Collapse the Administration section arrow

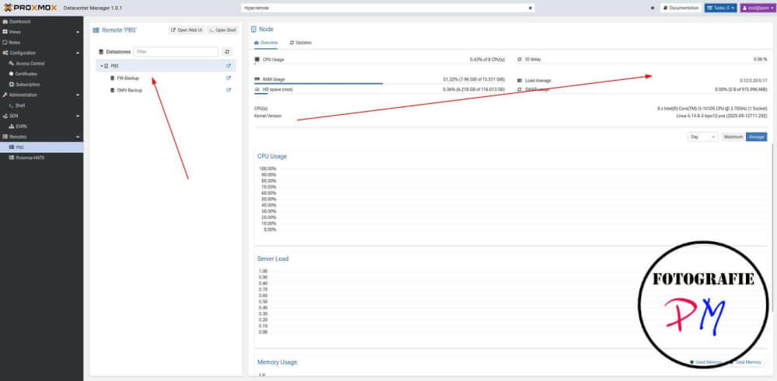click(x=78, y=95)
